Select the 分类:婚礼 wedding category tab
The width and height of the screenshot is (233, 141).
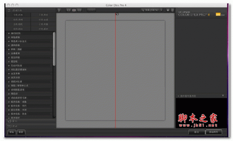coord(18,24)
